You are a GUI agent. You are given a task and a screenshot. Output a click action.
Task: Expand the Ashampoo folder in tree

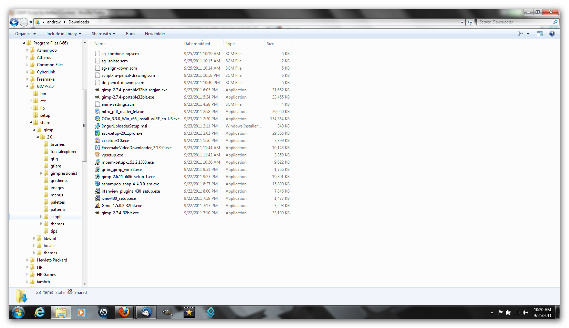[27, 50]
